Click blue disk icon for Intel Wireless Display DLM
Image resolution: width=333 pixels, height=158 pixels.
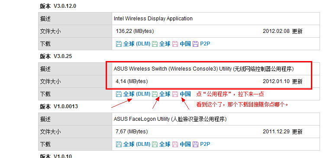click(x=119, y=44)
